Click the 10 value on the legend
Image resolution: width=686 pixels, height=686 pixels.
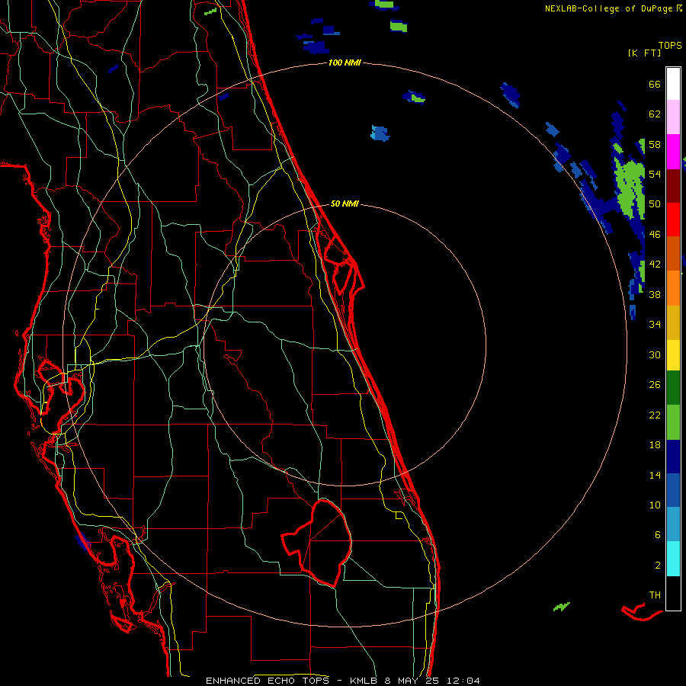point(655,505)
